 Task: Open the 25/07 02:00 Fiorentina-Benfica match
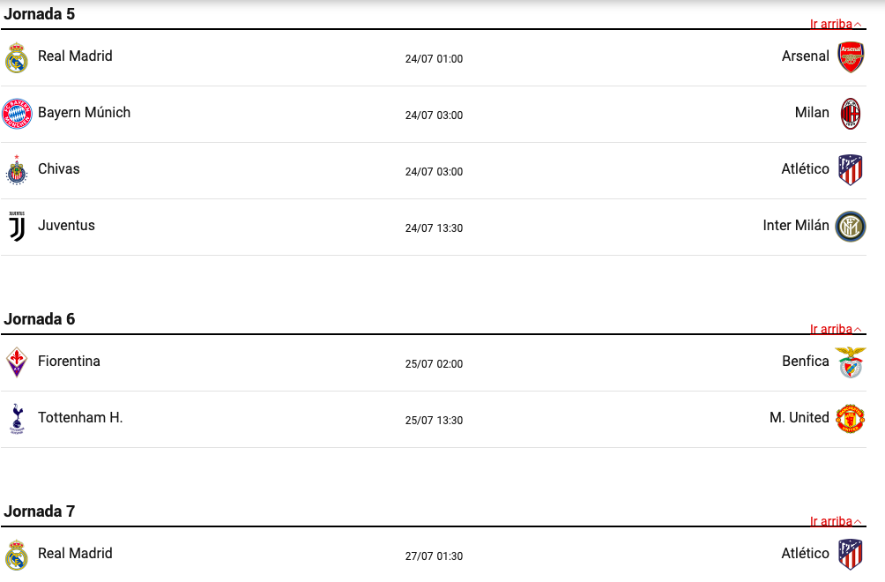[434, 364]
